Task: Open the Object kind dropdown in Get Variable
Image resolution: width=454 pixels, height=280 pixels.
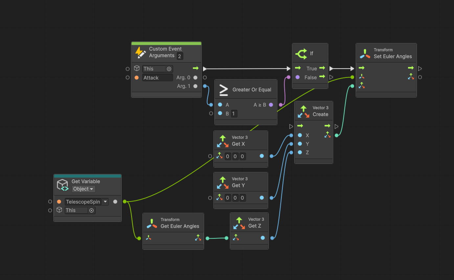Action: tap(83, 189)
